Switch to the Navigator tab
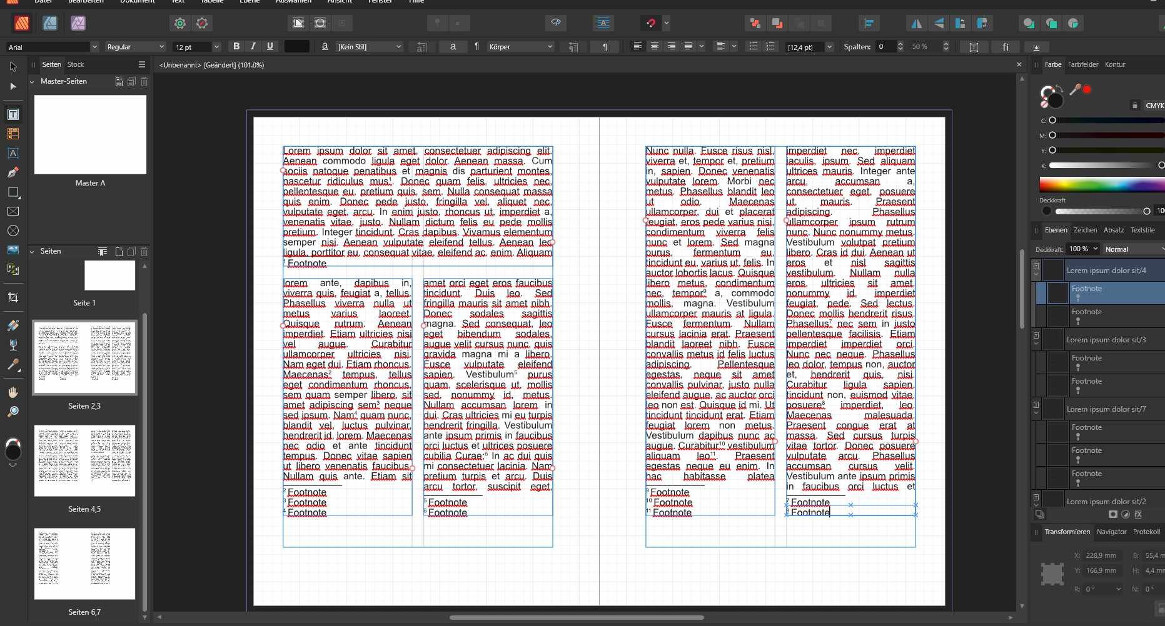Viewport: 1165px width, 626px height. pos(1111,532)
